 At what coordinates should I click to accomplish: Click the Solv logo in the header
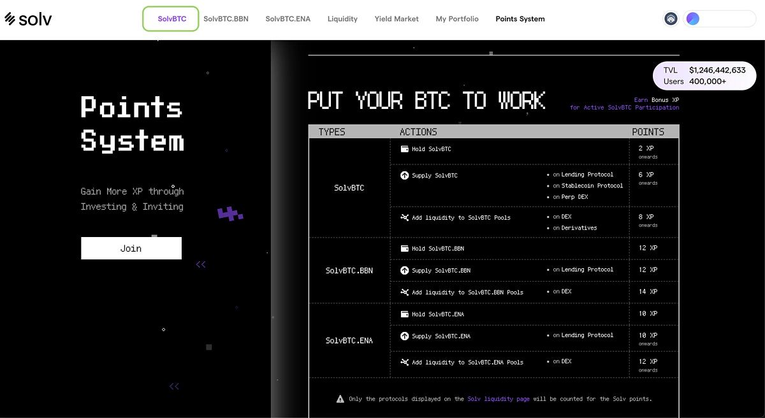29,19
